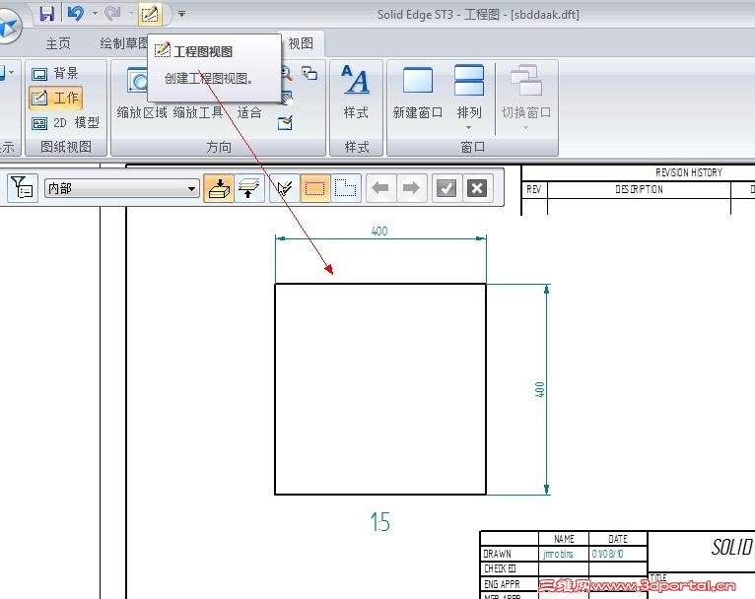Click the Redo arrow icon
Screen dimensions: 755x599
point(112,14)
